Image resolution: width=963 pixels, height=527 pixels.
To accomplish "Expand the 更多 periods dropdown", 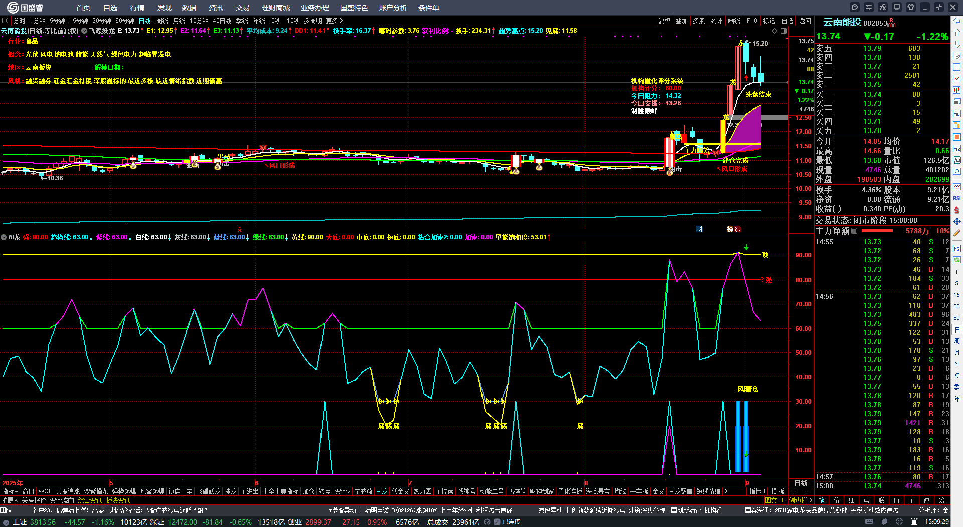I will [334, 21].
